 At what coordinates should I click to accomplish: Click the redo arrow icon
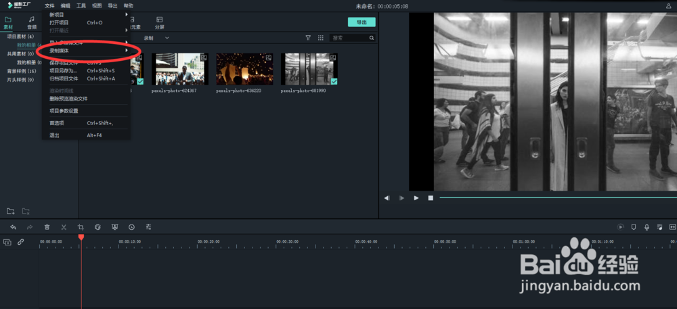(30, 227)
